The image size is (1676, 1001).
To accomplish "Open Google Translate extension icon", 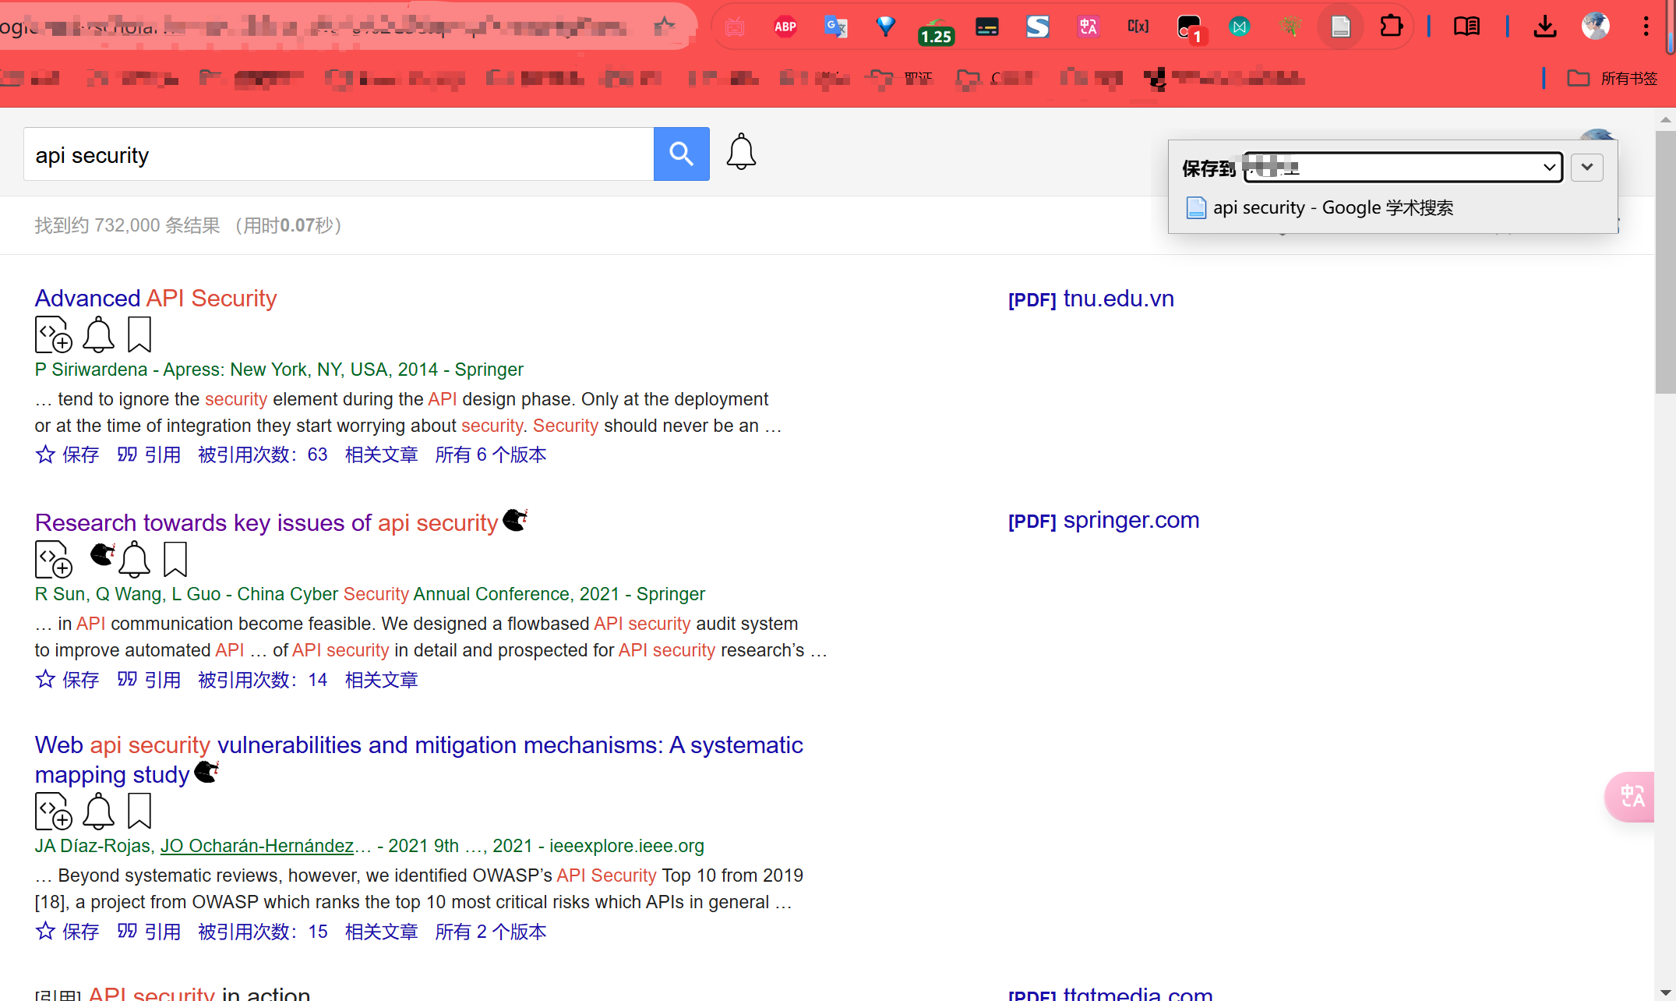I will pos(835,27).
